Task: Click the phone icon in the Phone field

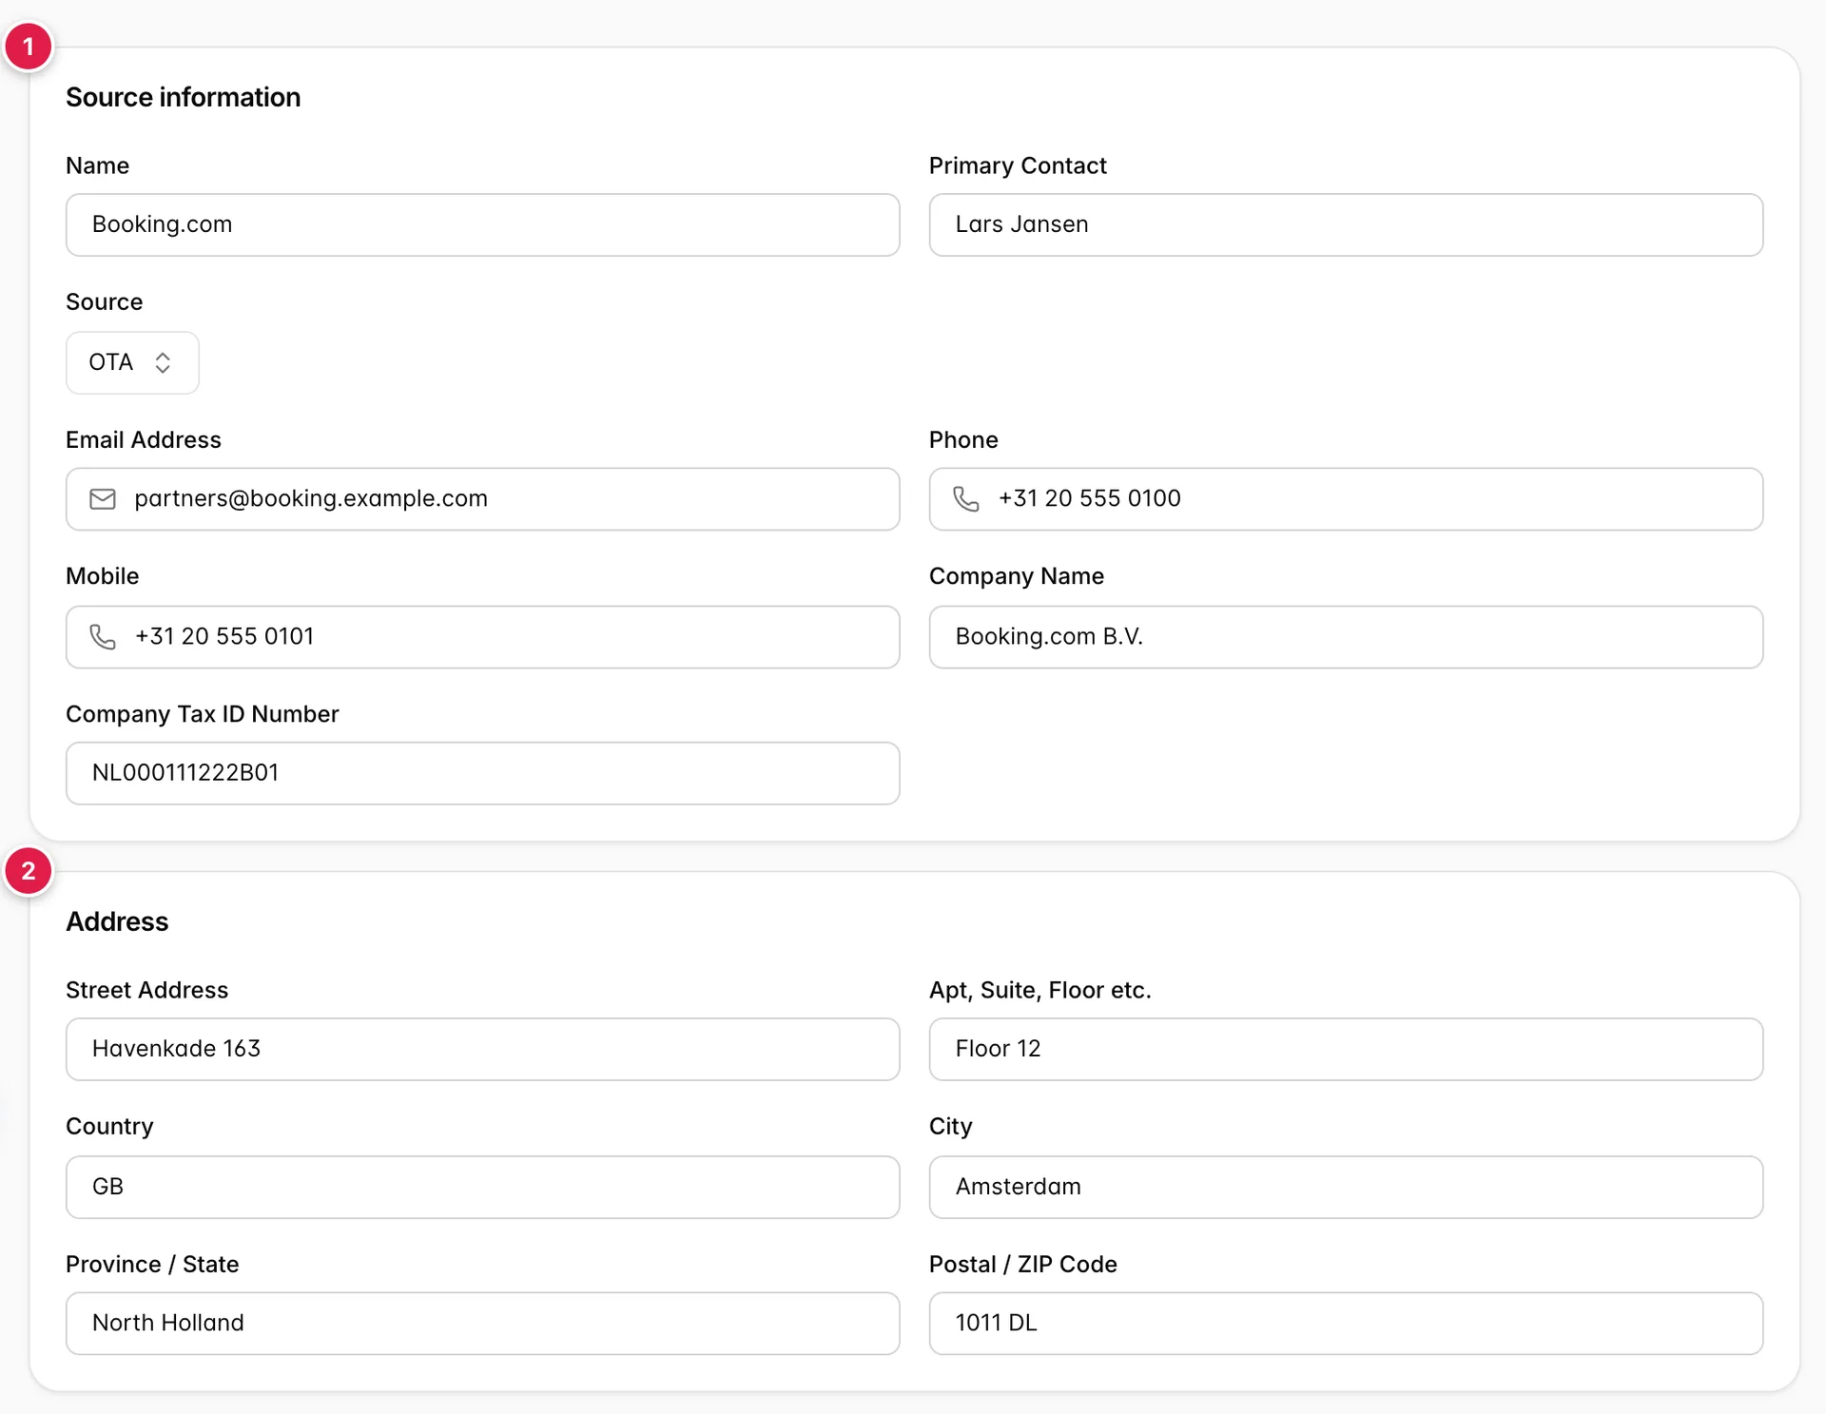Action: point(966,499)
